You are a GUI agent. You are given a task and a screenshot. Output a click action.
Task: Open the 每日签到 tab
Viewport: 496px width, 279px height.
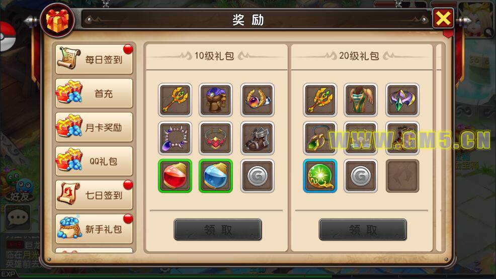coord(94,59)
